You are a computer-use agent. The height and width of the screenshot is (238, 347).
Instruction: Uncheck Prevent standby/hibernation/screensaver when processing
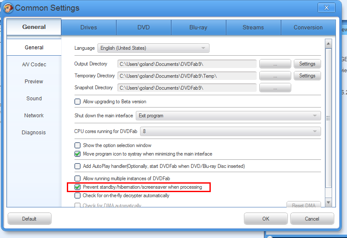pos(77,187)
